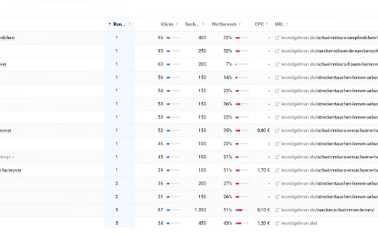Open the rueckenrollwende URL link

tap(330, 51)
